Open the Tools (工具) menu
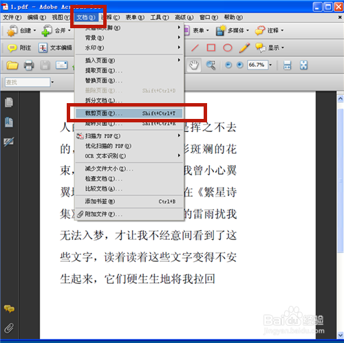Image resolution: width=344 pixels, height=343 pixels. tap(160, 17)
